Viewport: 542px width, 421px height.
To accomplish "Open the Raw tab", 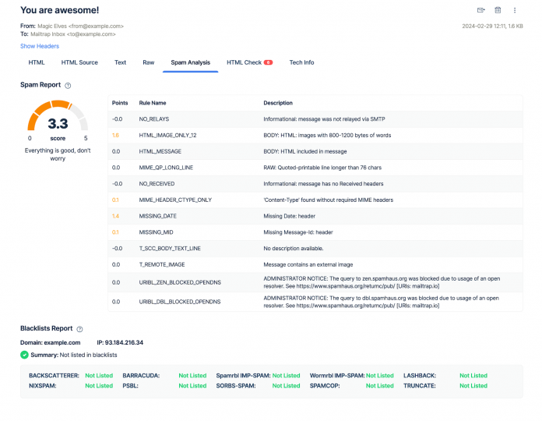I will (148, 62).
